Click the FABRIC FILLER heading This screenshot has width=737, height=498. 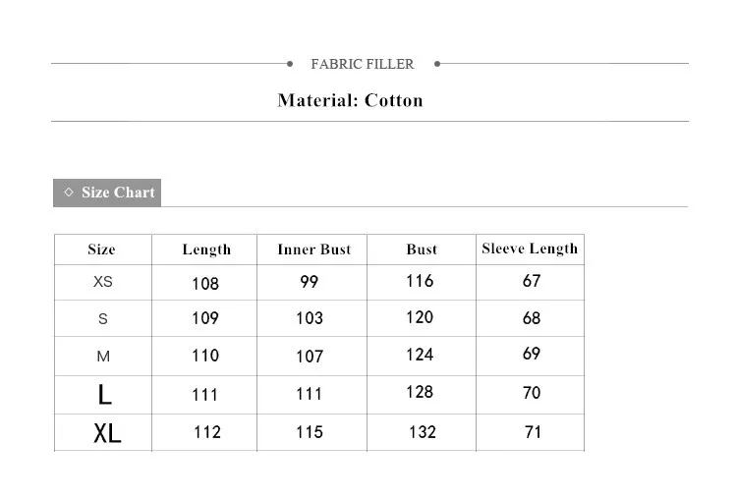363,64
